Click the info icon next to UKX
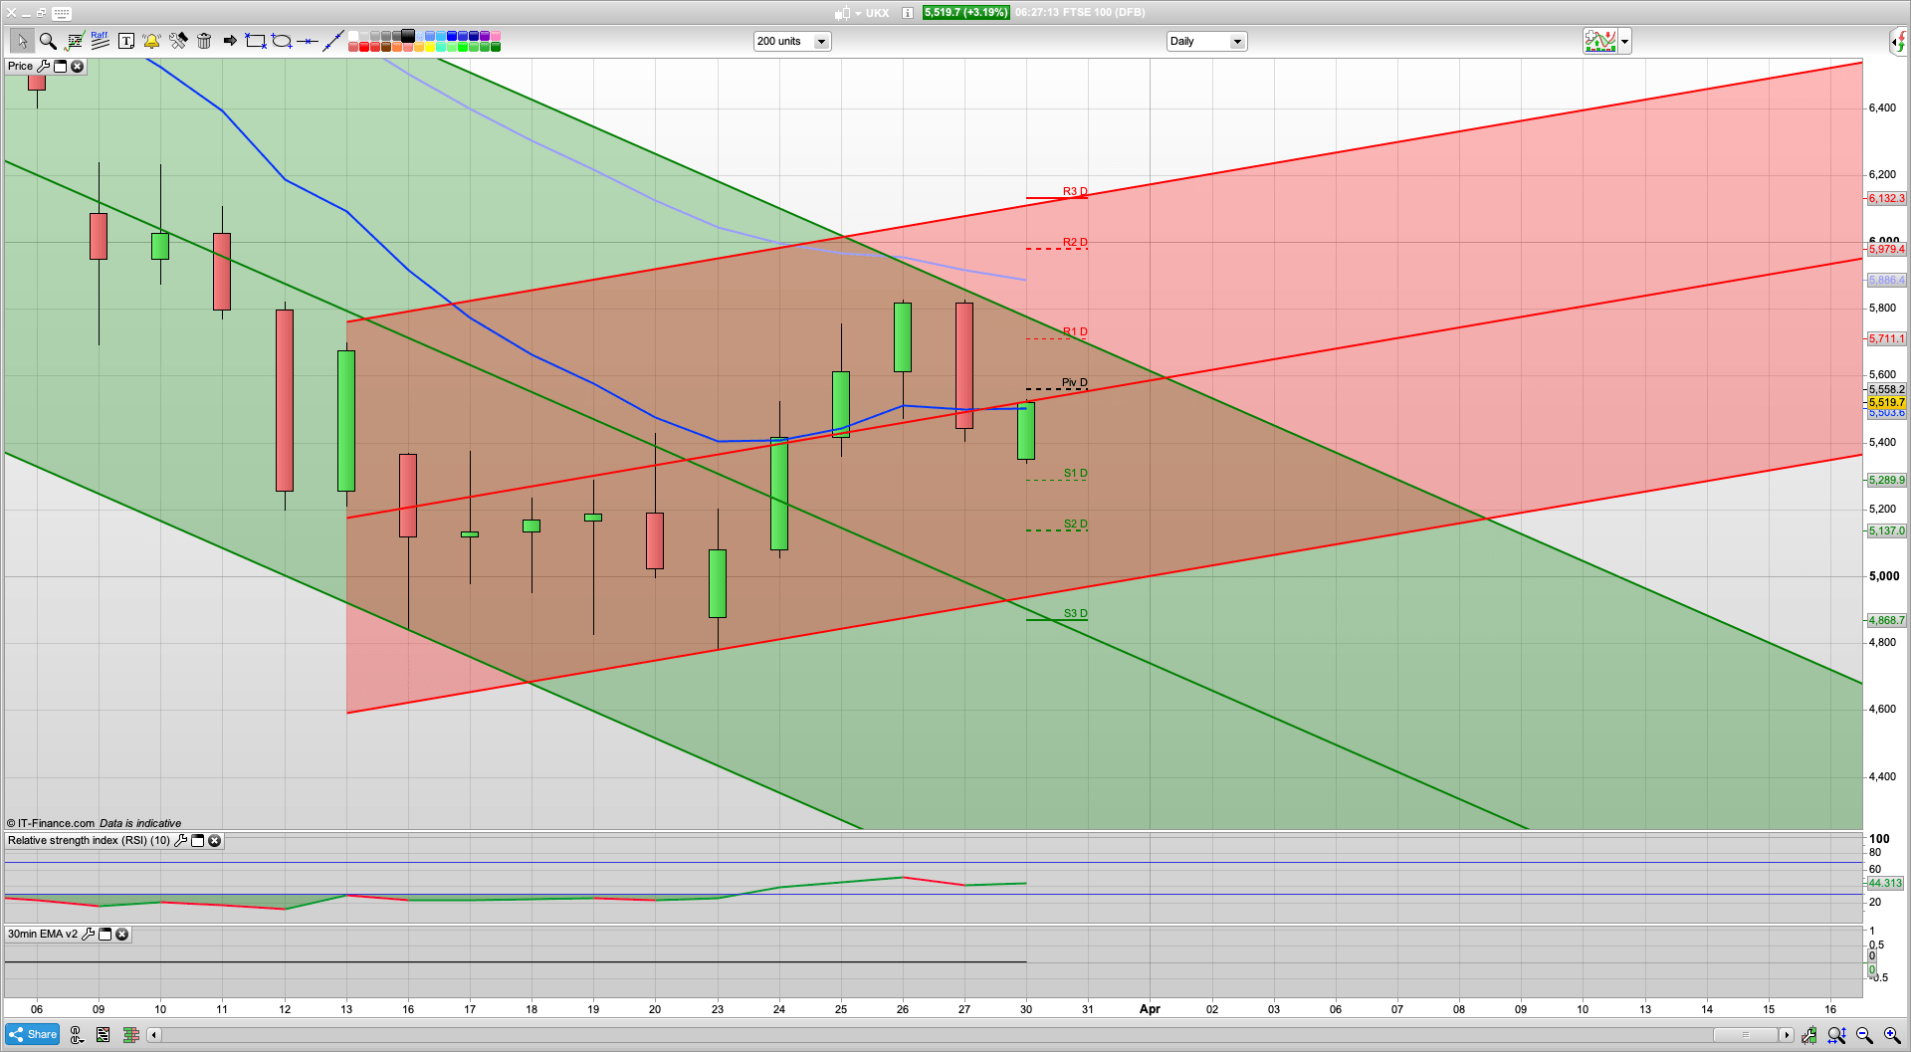The height and width of the screenshot is (1052, 1911). (908, 13)
